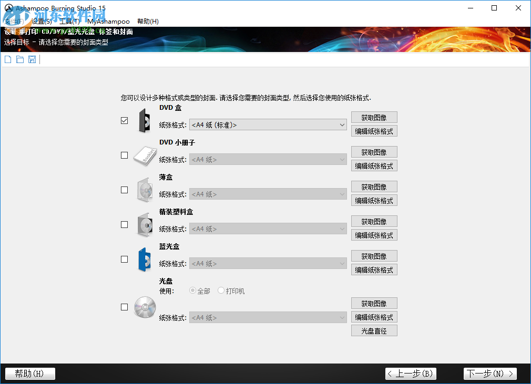Select the 打印机 radio button
This screenshot has height=384, width=531.
click(x=221, y=290)
